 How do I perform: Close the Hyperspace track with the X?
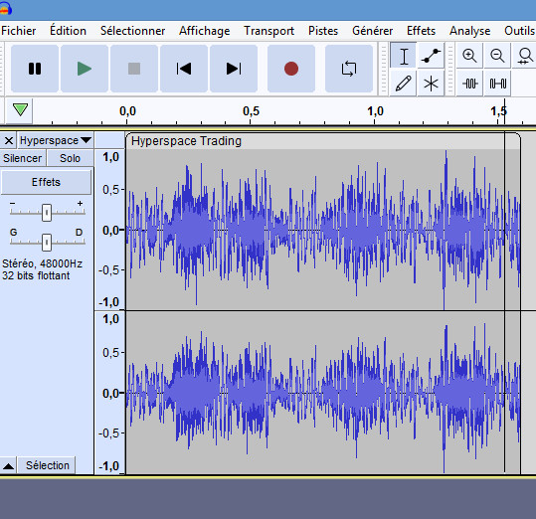(x=9, y=140)
